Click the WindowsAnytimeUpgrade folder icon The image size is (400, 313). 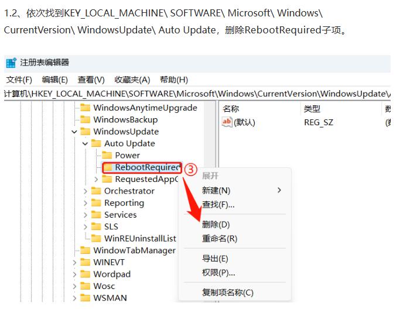[86, 108]
